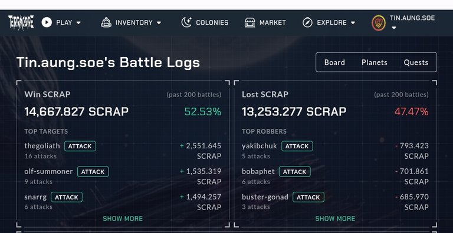Show more under Win SCRAP

(x=123, y=218)
